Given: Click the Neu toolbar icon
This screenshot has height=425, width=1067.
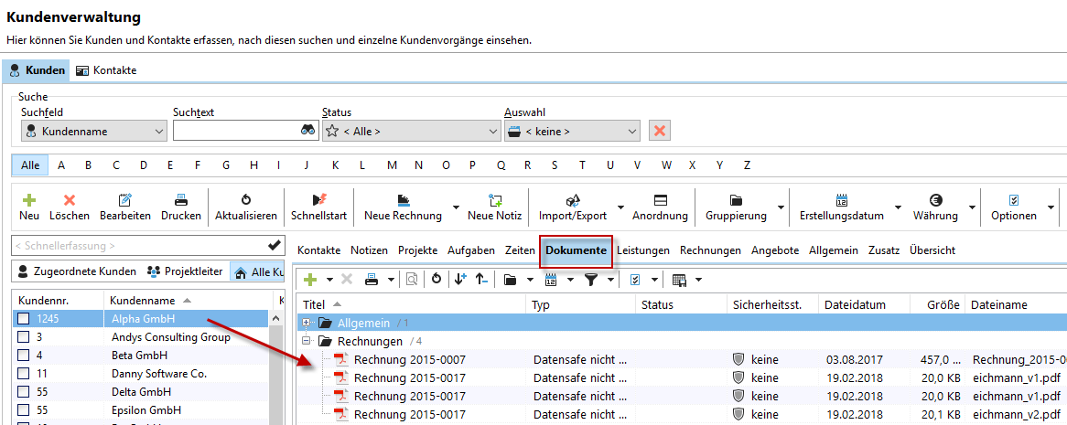Looking at the screenshot, I should (29, 200).
